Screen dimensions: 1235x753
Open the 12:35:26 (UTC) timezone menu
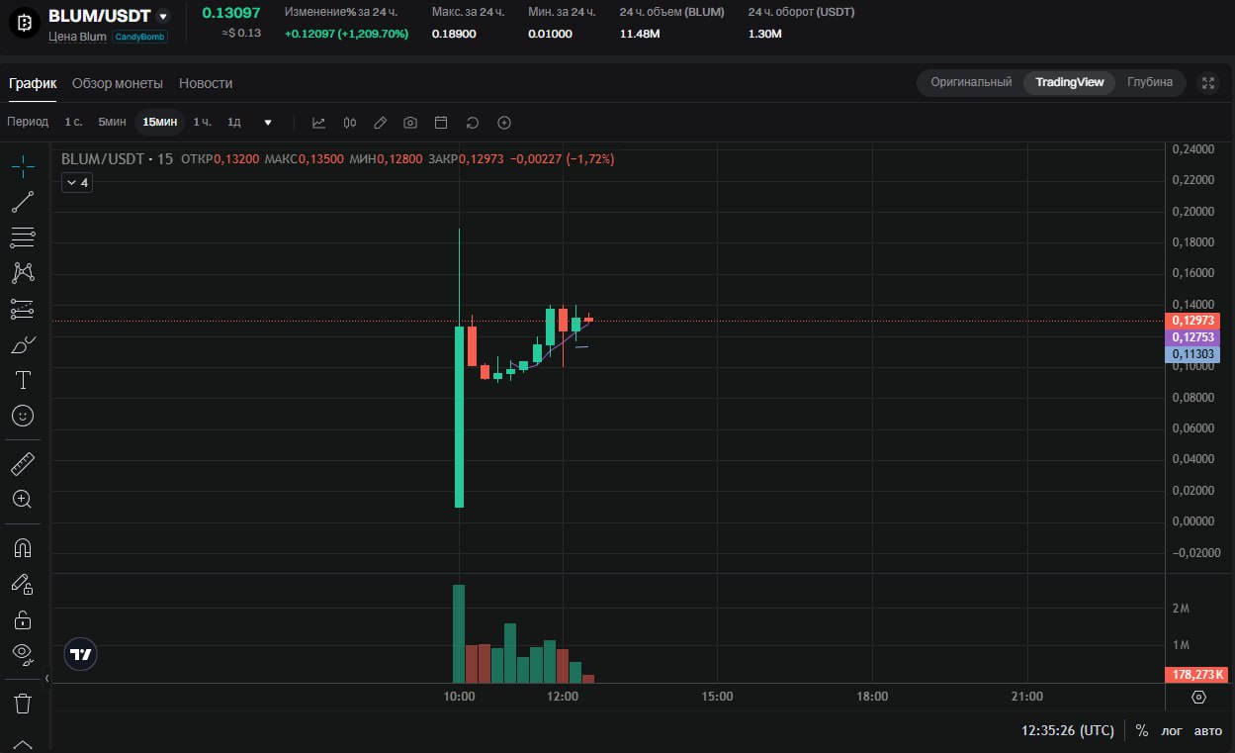[x=1068, y=731]
